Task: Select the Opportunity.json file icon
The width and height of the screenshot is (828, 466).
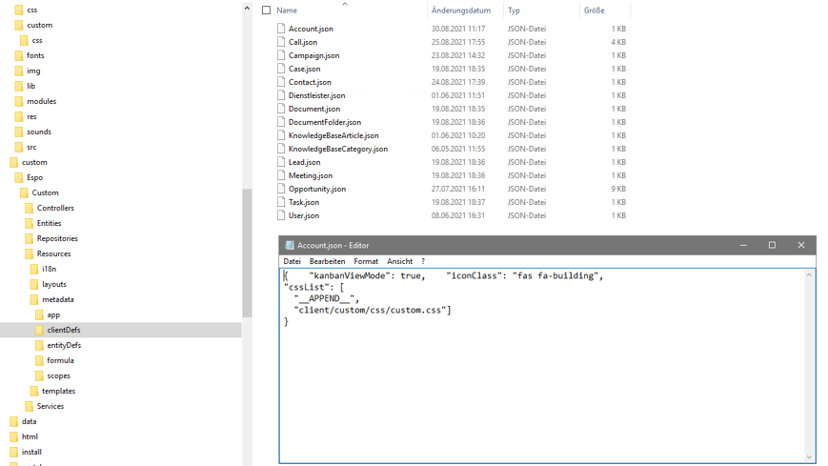Action: pos(281,189)
